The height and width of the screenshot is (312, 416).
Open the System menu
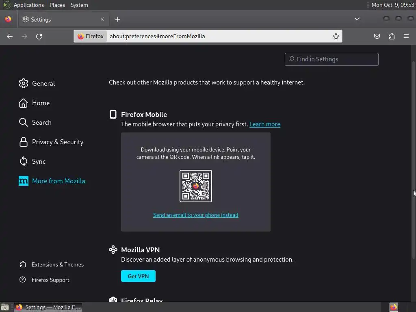pyautogui.click(x=79, y=5)
